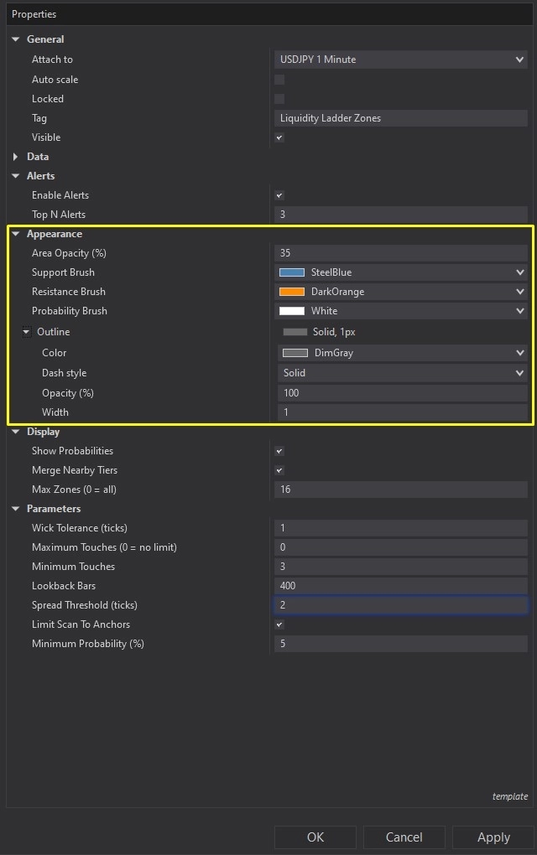Image resolution: width=537 pixels, height=855 pixels.
Task: Click the template link
Action: 509,796
